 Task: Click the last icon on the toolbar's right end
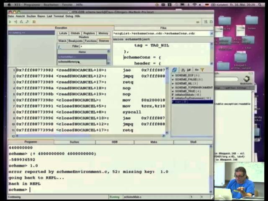pyautogui.click(x=211, y=22)
